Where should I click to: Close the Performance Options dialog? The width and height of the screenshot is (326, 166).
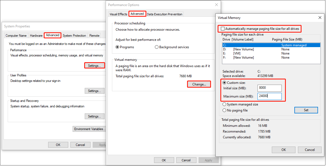(217, 5)
